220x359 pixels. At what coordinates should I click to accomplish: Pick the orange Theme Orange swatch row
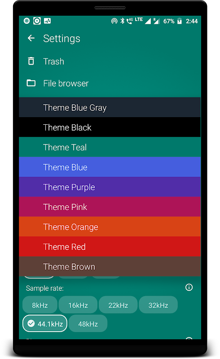tap(110, 227)
